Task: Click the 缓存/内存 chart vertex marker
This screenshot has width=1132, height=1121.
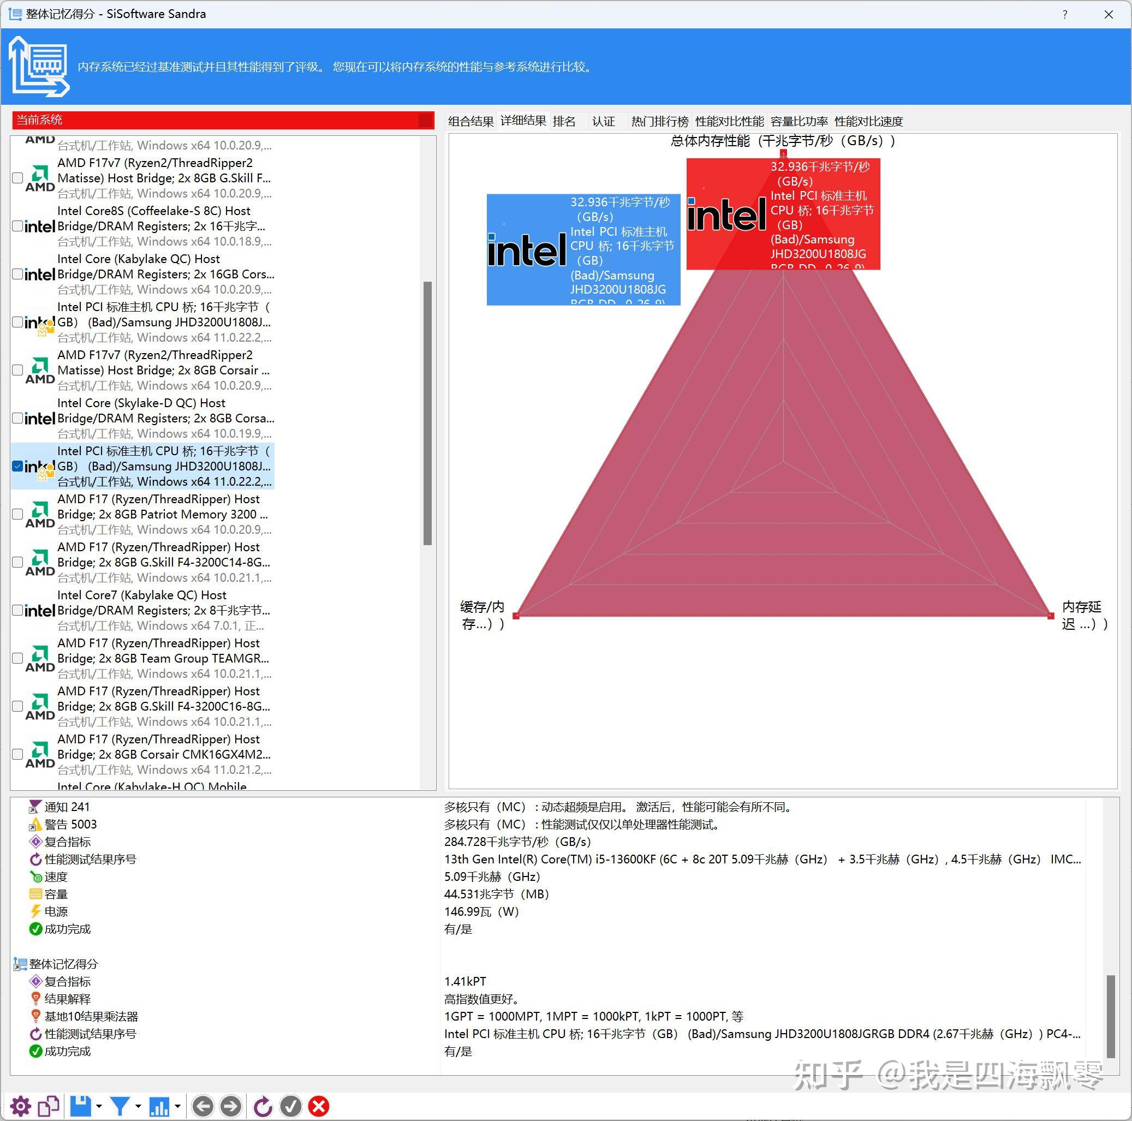Action: click(x=516, y=616)
